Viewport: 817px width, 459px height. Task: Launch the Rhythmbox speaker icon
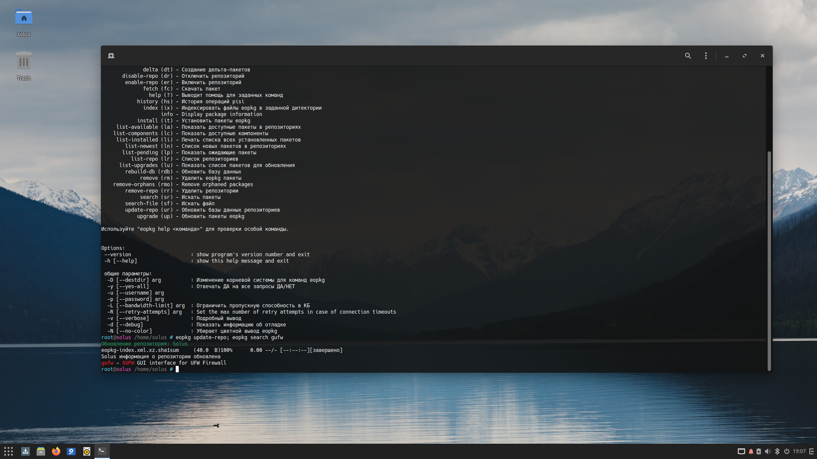click(x=87, y=451)
